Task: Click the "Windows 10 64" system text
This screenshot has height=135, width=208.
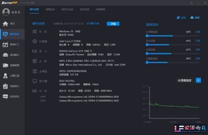Action: [x=70, y=31]
